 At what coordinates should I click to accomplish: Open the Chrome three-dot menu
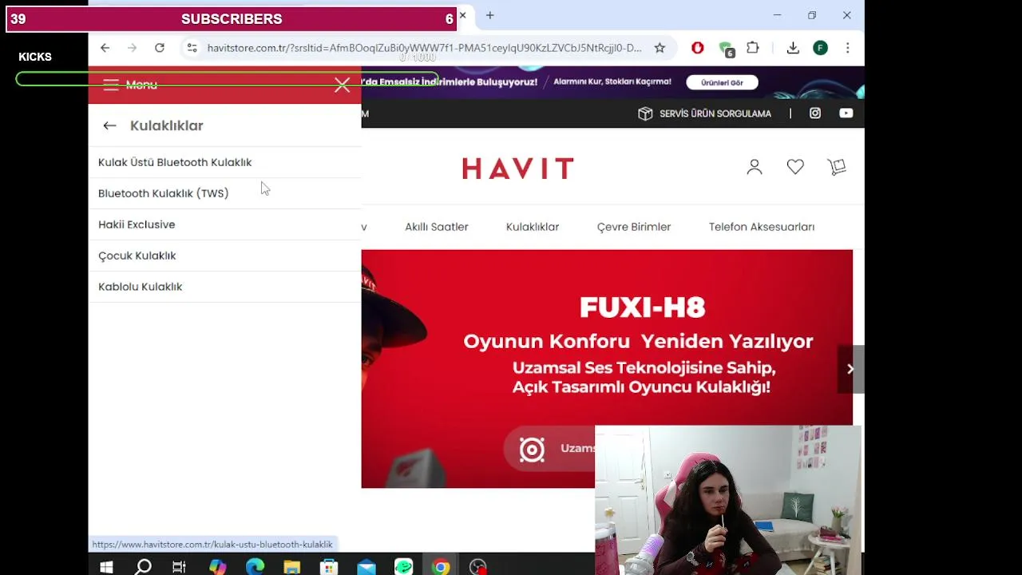tap(847, 48)
